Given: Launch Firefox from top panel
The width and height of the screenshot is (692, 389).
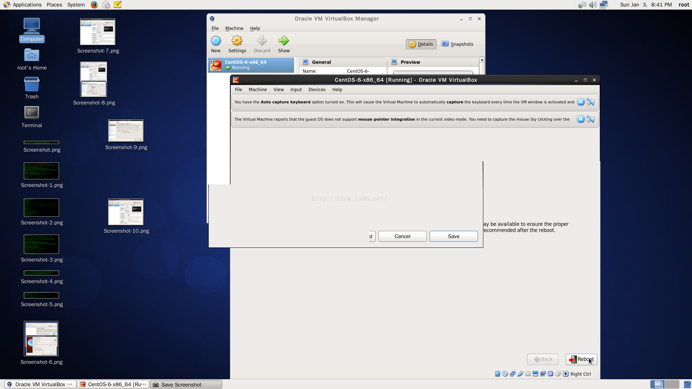Looking at the screenshot, I should (x=94, y=5).
